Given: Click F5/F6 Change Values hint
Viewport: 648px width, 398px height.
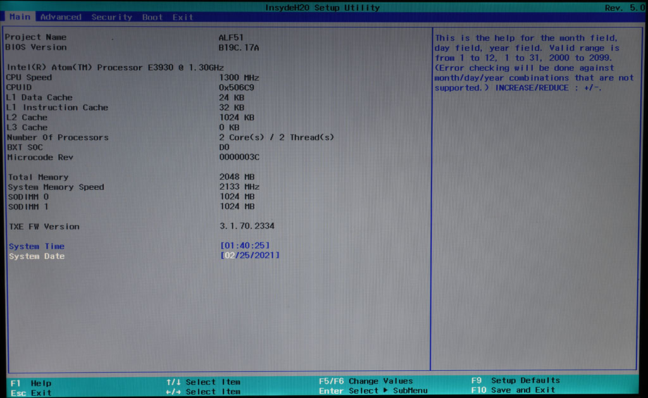Looking at the screenshot, I should (366, 381).
